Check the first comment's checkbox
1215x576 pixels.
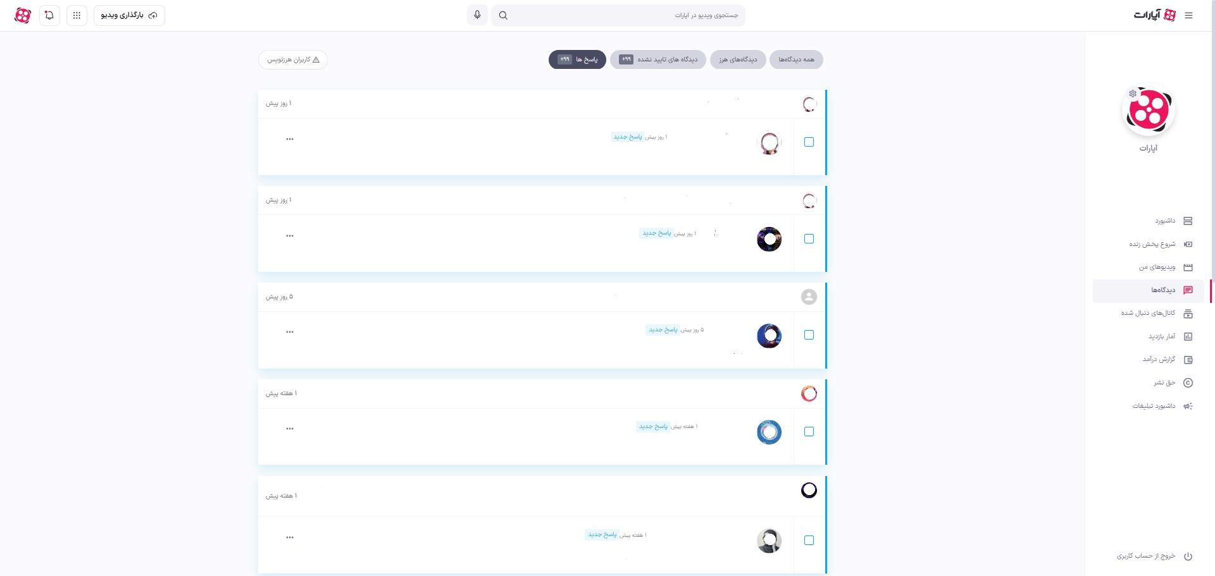(x=809, y=142)
